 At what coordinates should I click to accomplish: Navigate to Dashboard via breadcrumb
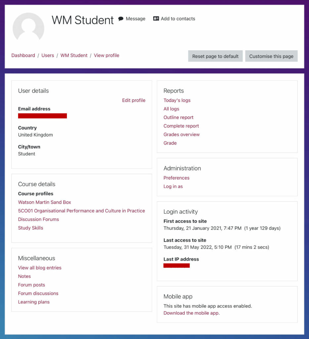pyautogui.click(x=23, y=55)
